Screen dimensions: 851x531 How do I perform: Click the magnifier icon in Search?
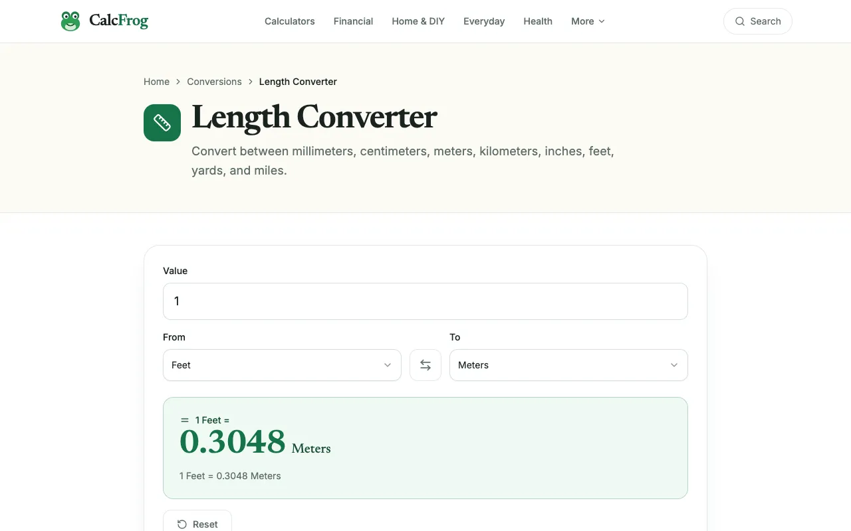(x=740, y=21)
